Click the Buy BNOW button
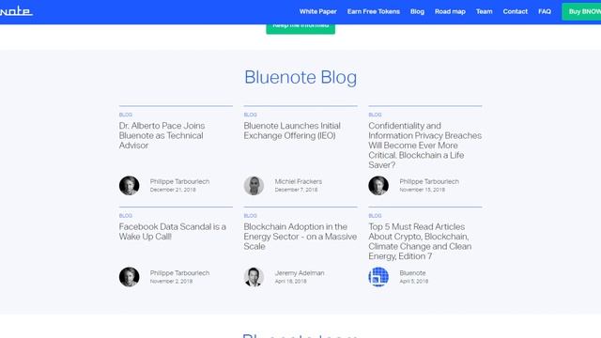 (582, 11)
